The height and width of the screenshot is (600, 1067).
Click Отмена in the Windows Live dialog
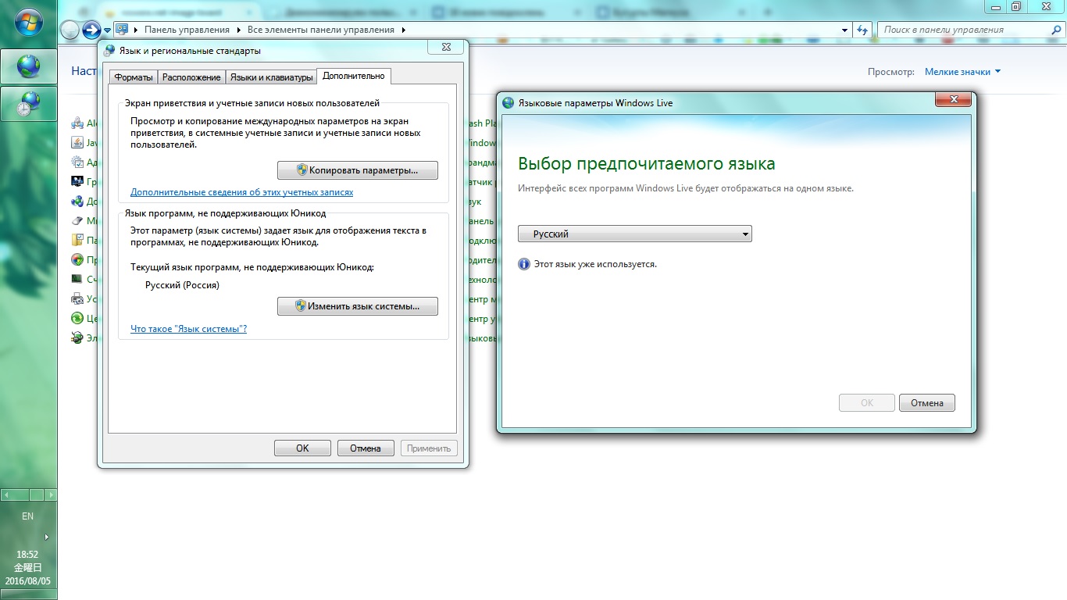927,403
